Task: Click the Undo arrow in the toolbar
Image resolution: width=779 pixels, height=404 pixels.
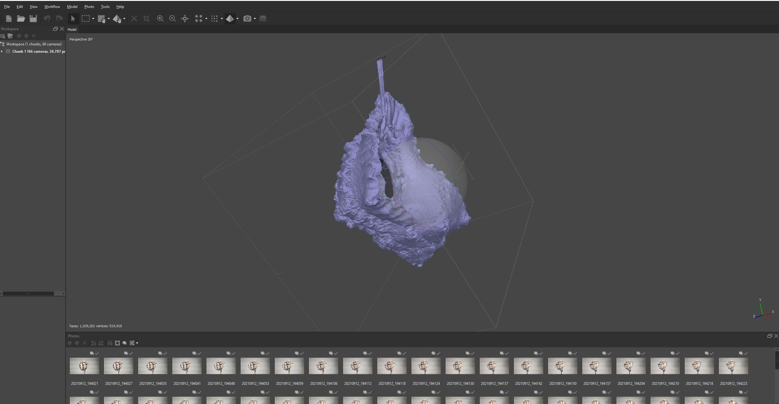Action: 47,19
